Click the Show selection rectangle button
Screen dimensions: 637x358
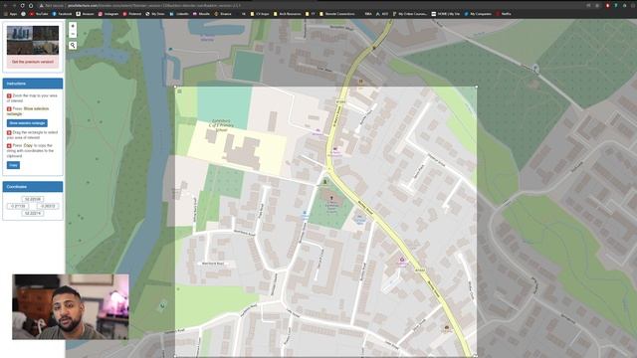pyautogui.click(x=27, y=123)
